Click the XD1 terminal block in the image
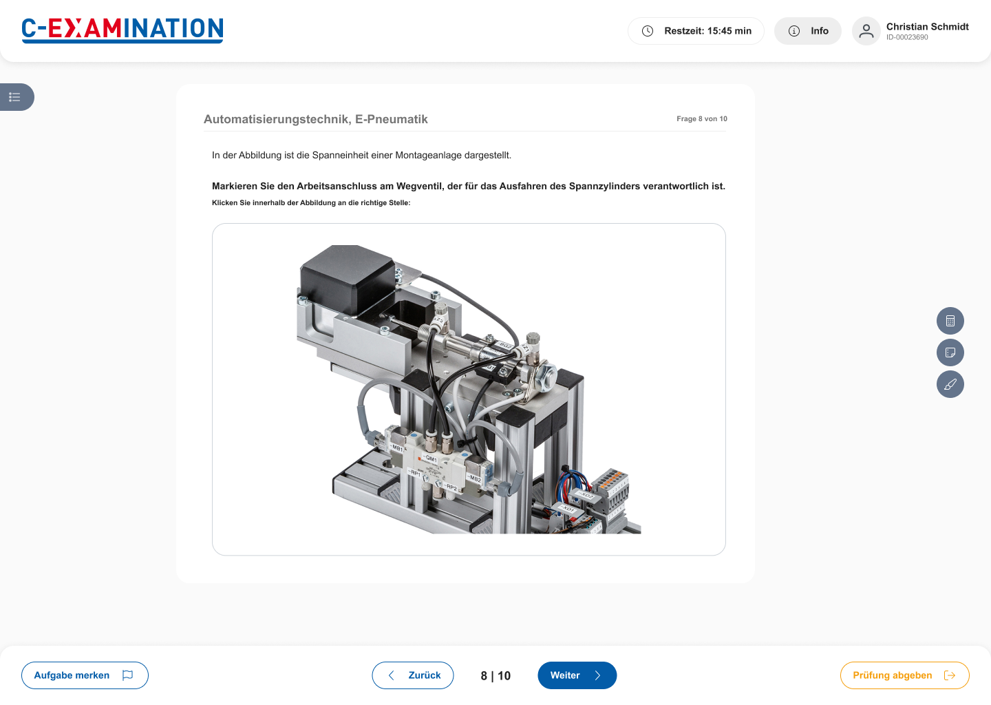Screen dimensions: 991x705 click(x=568, y=509)
